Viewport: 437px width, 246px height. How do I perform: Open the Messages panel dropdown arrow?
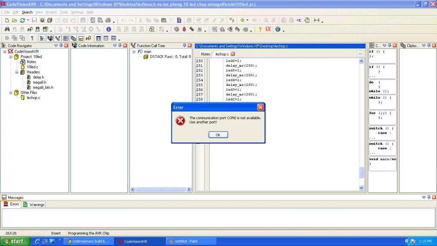[x=424, y=197]
